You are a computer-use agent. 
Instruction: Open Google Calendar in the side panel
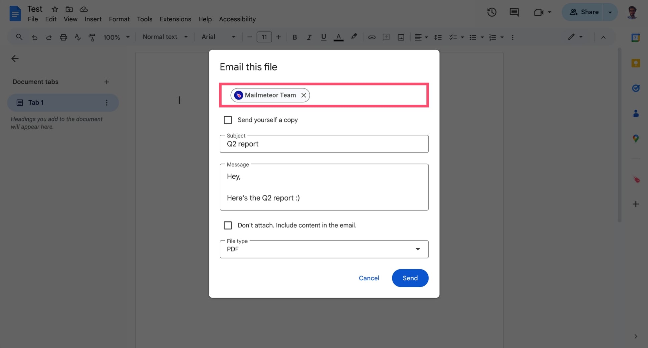pyautogui.click(x=636, y=38)
